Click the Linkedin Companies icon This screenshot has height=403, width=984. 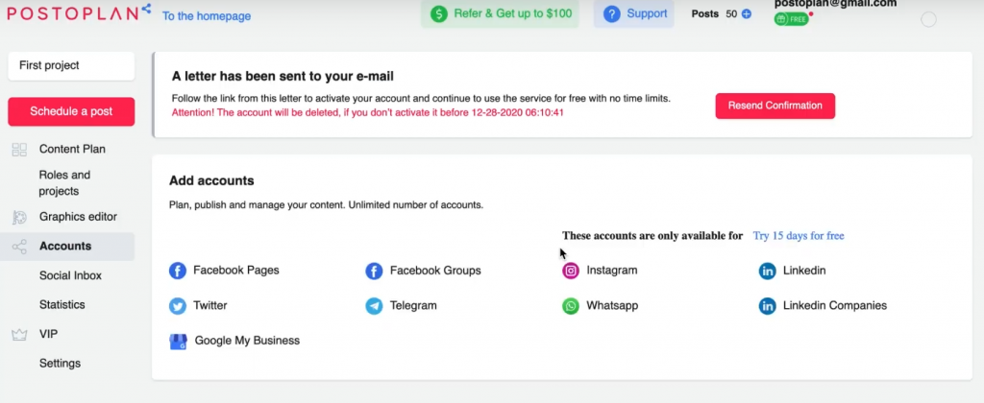(767, 306)
